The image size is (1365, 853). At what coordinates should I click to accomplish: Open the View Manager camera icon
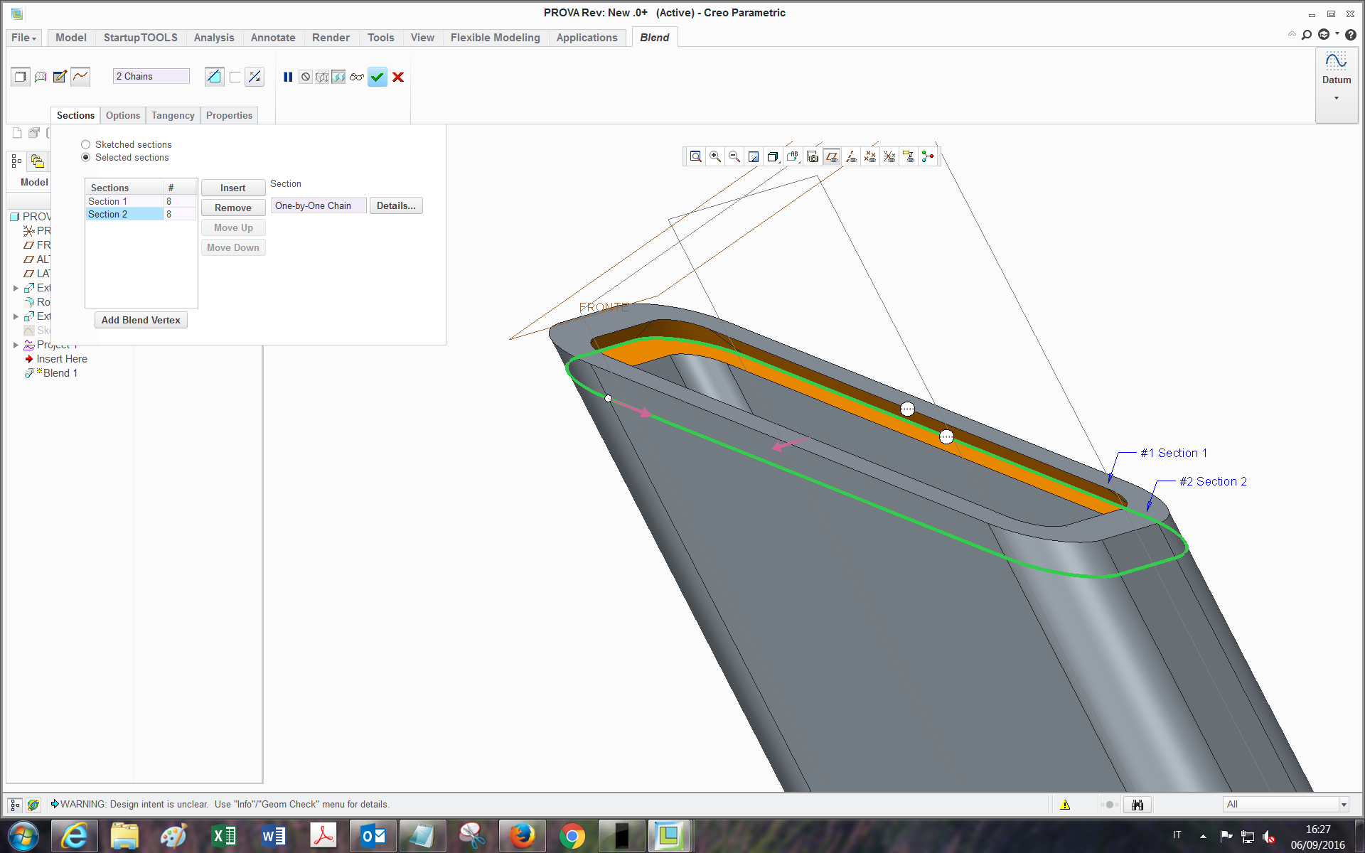(812, 156)
